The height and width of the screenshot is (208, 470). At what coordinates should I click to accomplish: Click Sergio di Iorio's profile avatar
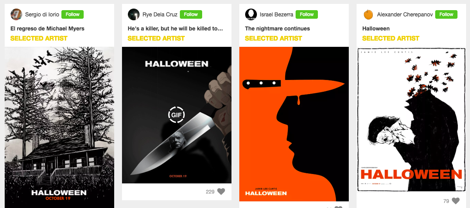16,14
